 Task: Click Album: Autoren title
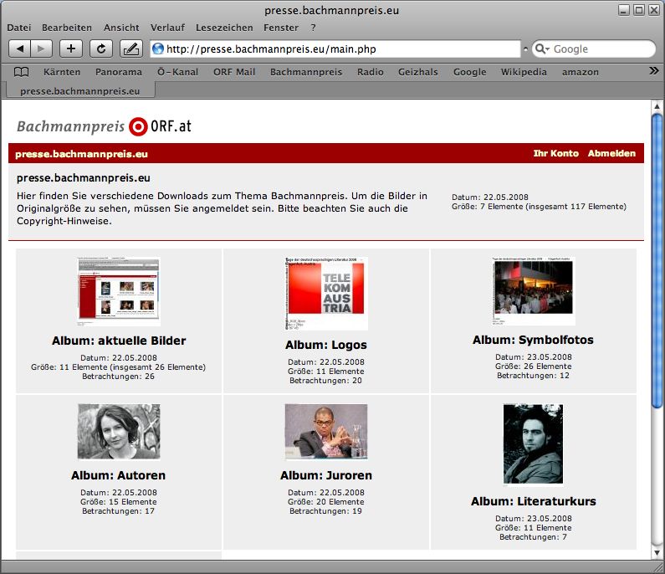pyautogui.click(x=118, y=475)
